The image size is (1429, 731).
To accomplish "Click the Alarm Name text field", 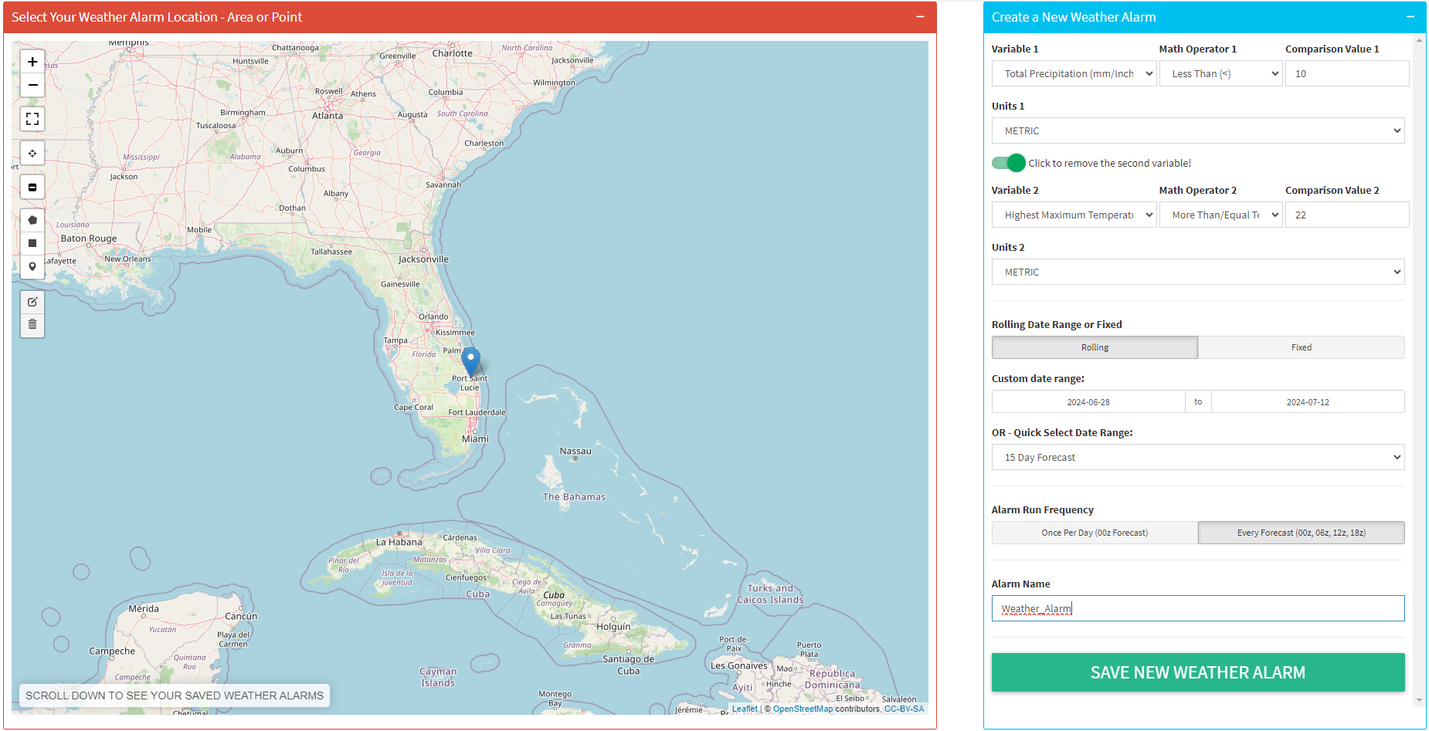I will 1197,608.
